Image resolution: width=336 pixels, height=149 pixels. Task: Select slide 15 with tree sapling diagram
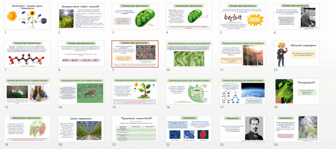pos(135,91)
